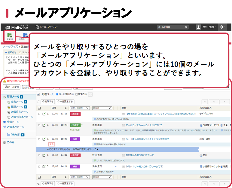Image resolution: width=232 pixels, height=188 pixels.
Task: Select the 送信済みメール folder
Action: tap(15, 127)
